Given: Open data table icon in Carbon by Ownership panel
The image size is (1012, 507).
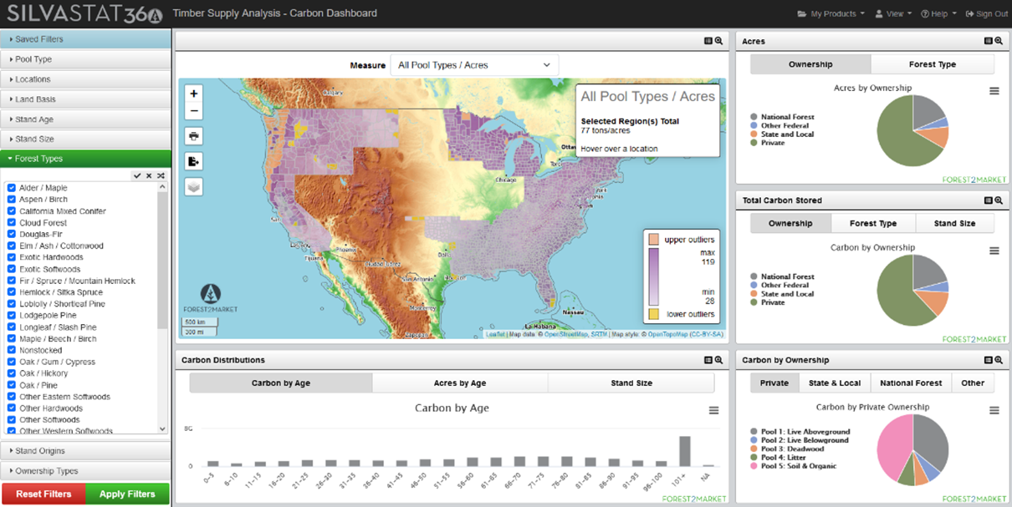Looking at the screenshot, I should [x=989, y=360].
